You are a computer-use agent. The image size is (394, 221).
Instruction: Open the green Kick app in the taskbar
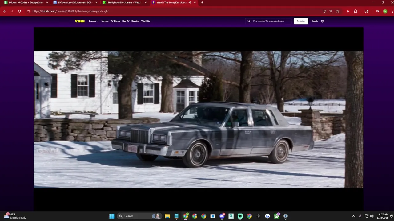coord(240,216)
